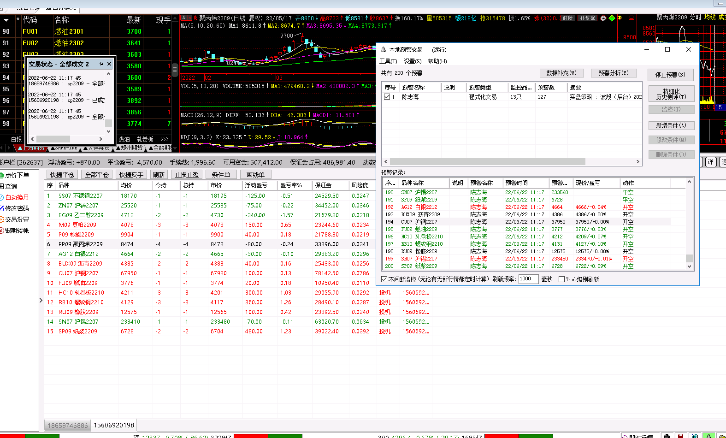Click the left arrow of exchange tabs
This screenshot has width=726, height=438.
(2, 148)
